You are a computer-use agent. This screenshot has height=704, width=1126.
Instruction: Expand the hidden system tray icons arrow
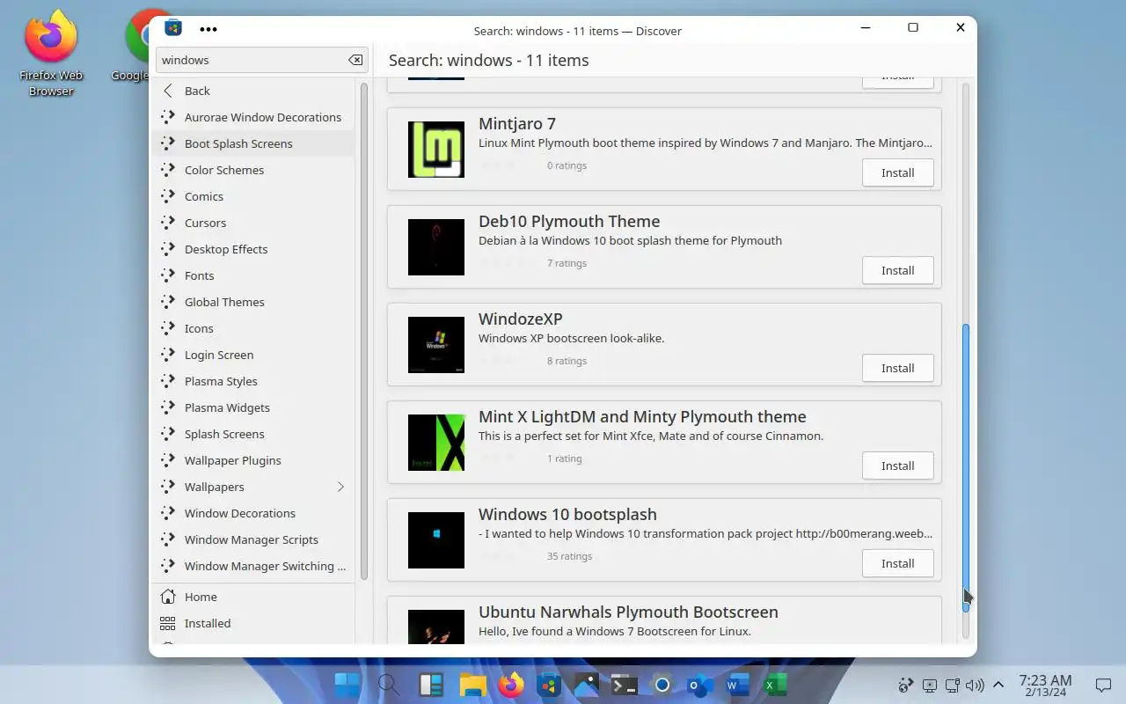coord(998,685)
